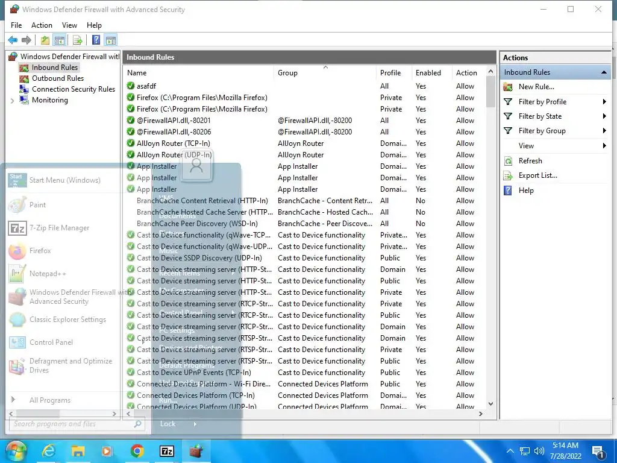The width and height of the screenshot is (617, 463).
Task: Open the Filter by State submenu arrow
Action: tap(604, 116)
